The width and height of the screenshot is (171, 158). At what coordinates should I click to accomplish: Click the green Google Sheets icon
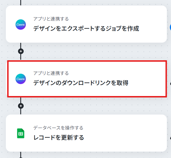[21, 133]
